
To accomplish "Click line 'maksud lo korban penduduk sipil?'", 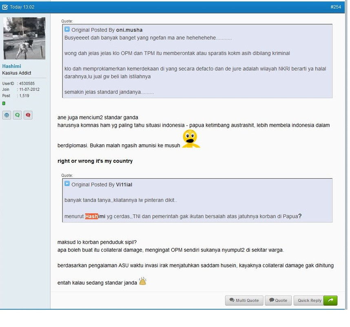I will tap(97, 242).
